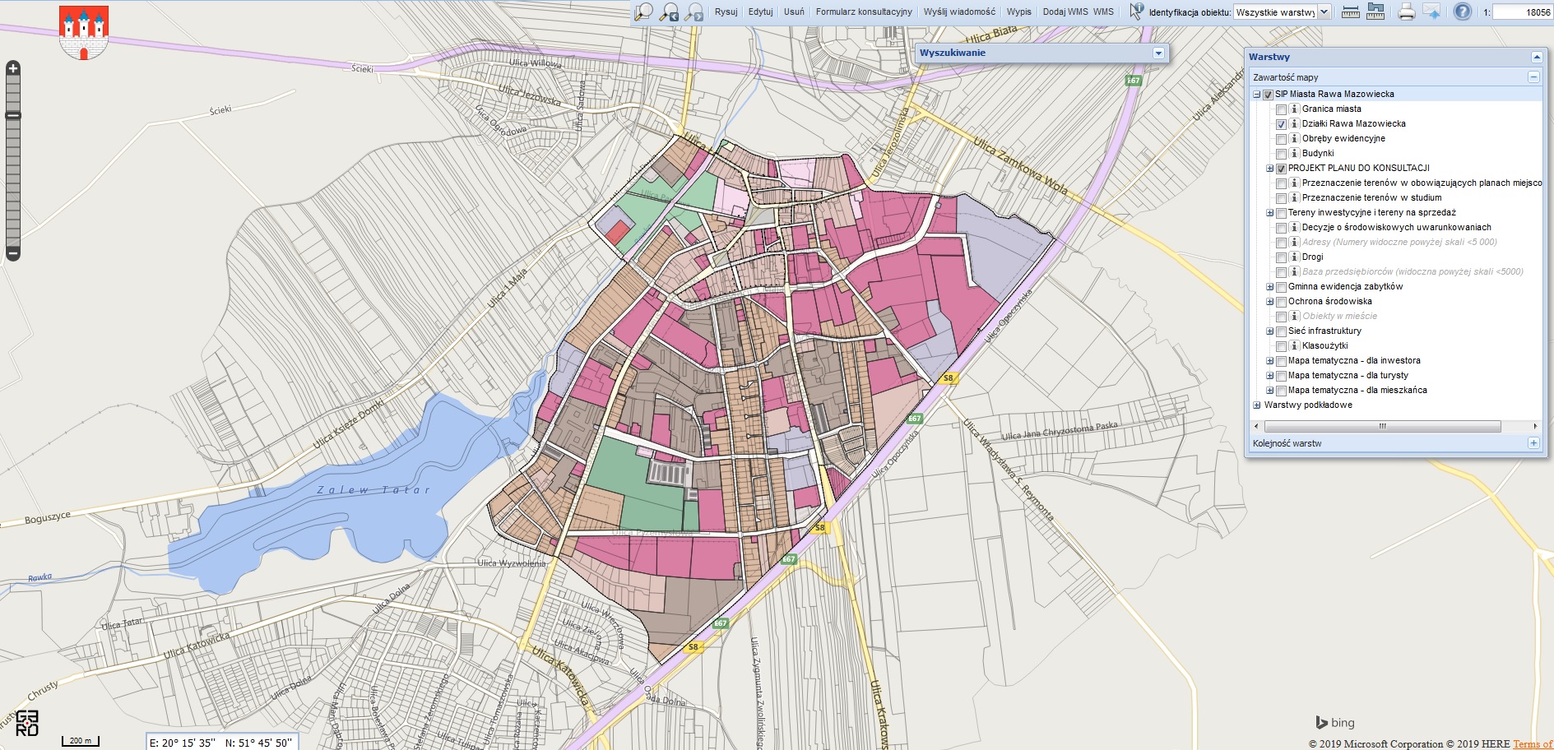
Task: Click the print map icon
Action: point(1407,12)
